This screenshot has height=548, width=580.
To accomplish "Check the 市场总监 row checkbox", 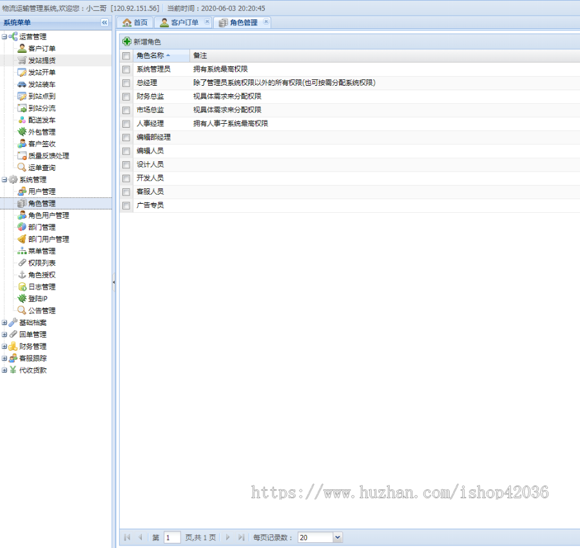I will 126,110.
